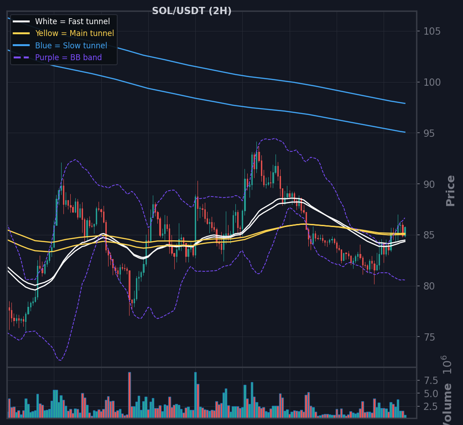Click the 5.0 volume axis label
463x425 pixels.
[x=431, y=394]
